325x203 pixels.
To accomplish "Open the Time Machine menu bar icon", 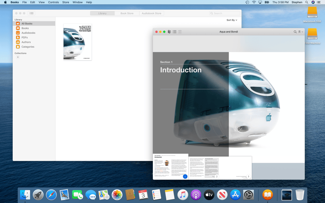I will [x=247, y=2].
